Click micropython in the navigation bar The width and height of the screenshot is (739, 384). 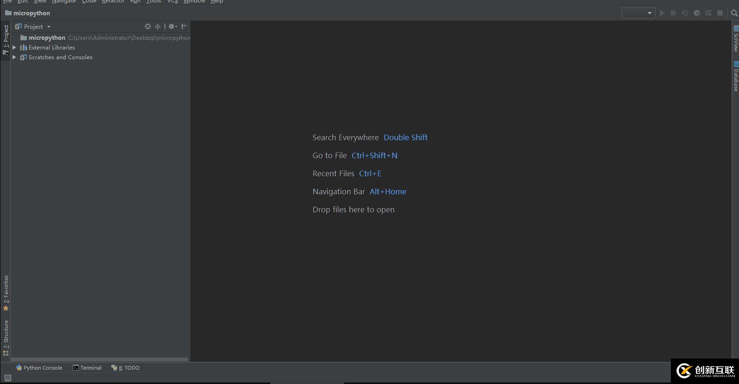[28, 13]
